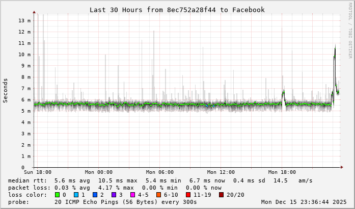Click the 'Seconds' y-axis label
Screen dimensions: 355x209
click(x=6, y=90)
